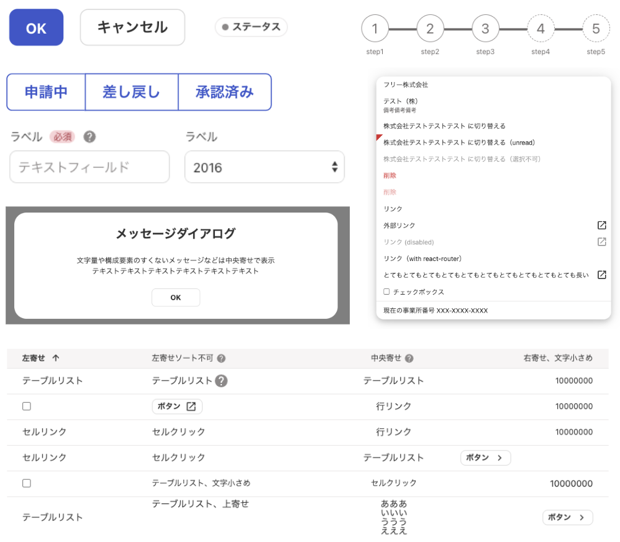
Task: Select the 承認済み segment
Action: click(225, 92)
